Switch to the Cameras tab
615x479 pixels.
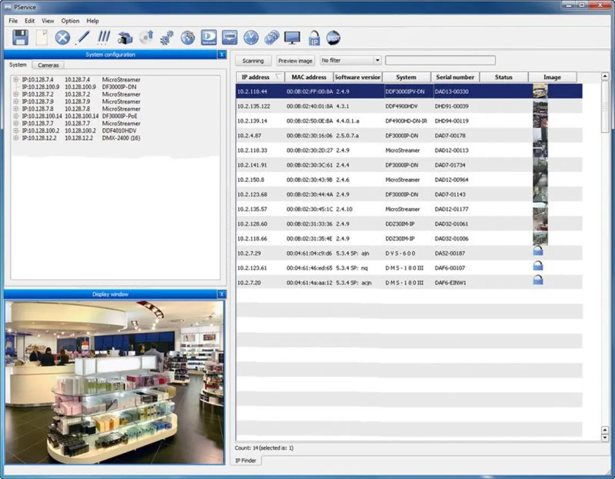point(48,64)
